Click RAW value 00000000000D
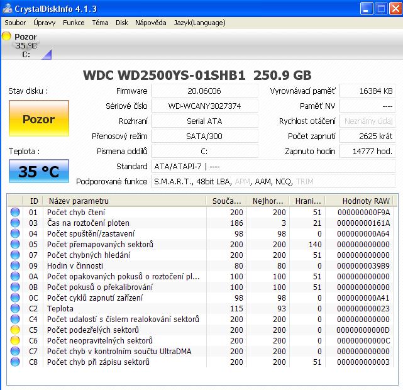This screenshot has width=403, height=390. tap(363, 330)
